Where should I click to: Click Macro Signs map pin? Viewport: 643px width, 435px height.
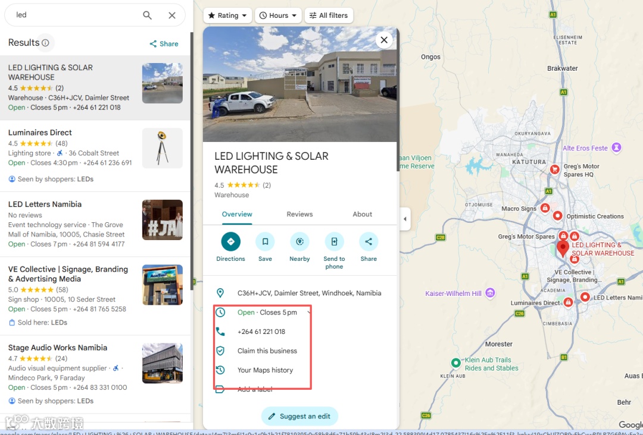(x=545, y=208)
